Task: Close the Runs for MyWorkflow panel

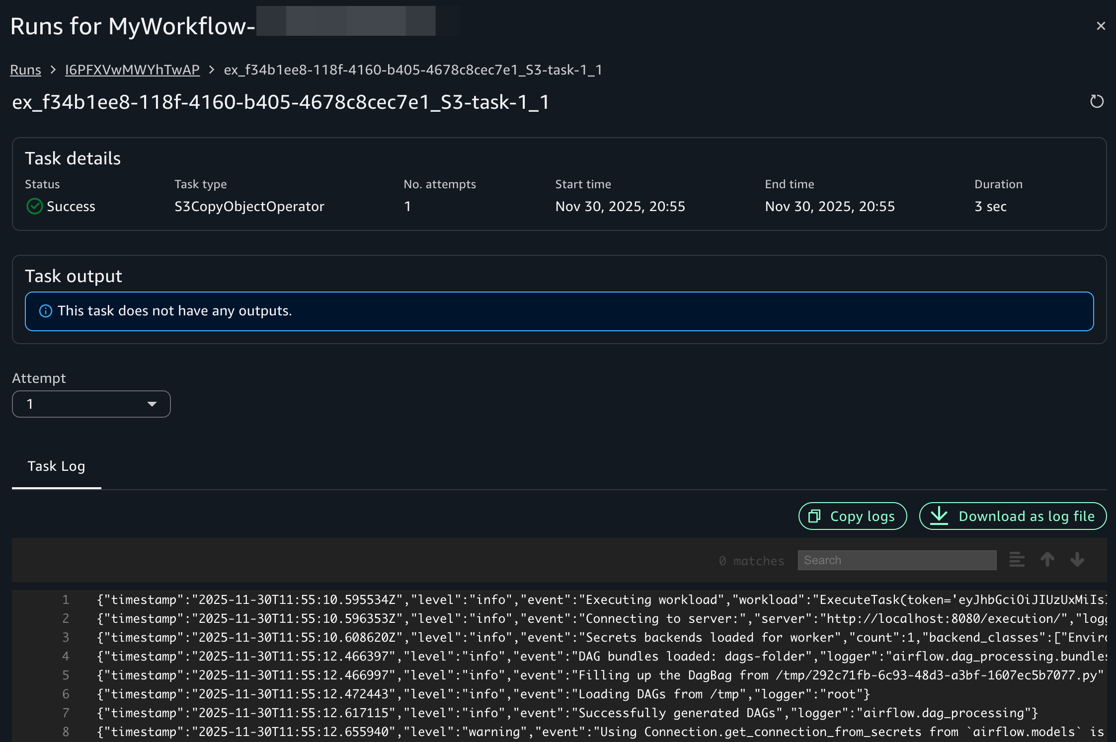Action: coord(1101,26)
